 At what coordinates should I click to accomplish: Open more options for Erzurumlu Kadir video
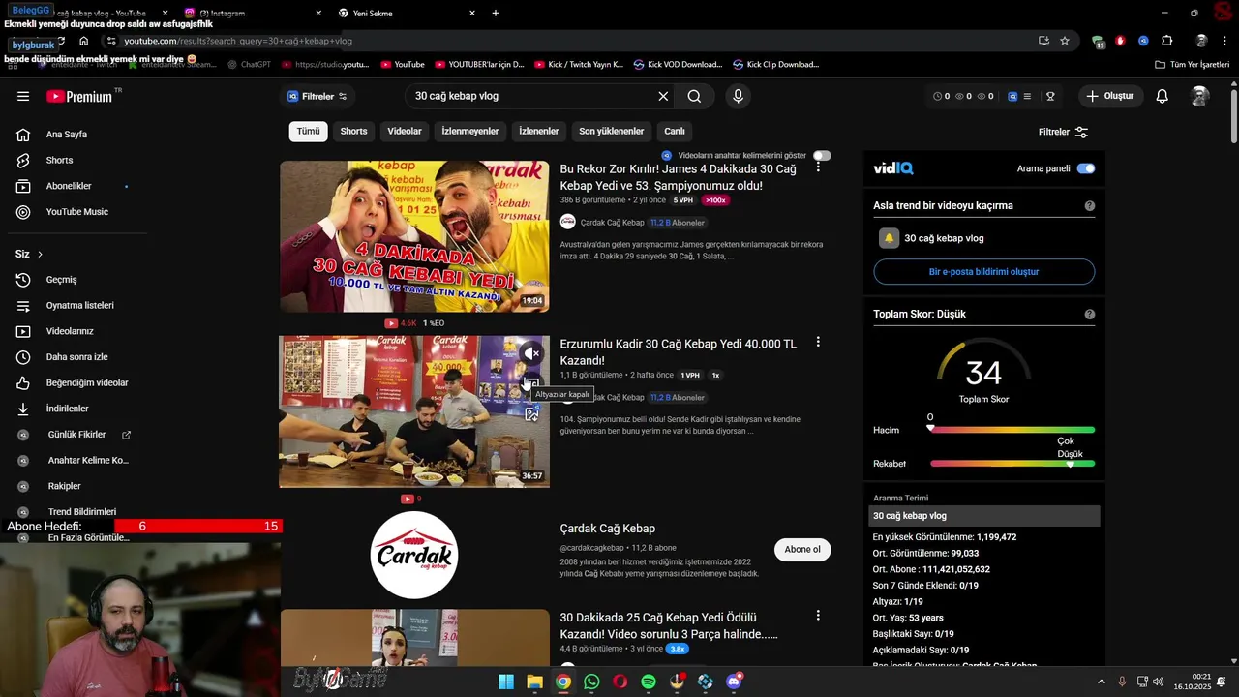pyautogui.click(x=818, y=342)
